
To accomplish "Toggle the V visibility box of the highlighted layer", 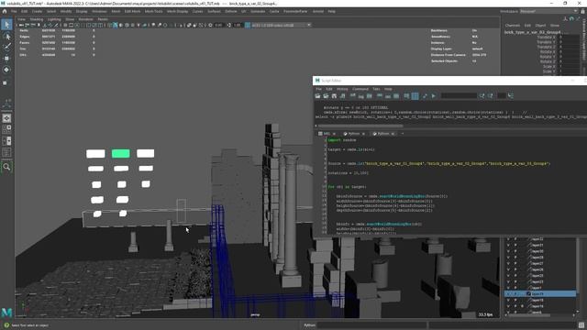I will [508, 294].
